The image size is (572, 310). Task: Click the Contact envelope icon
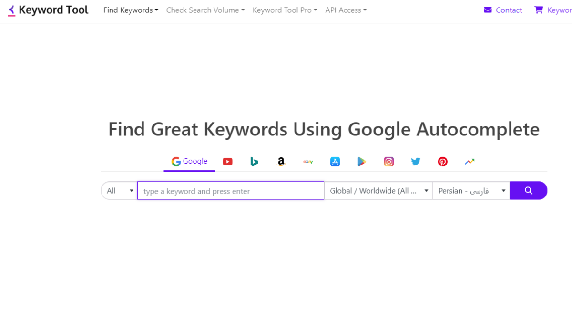(488, 10)
